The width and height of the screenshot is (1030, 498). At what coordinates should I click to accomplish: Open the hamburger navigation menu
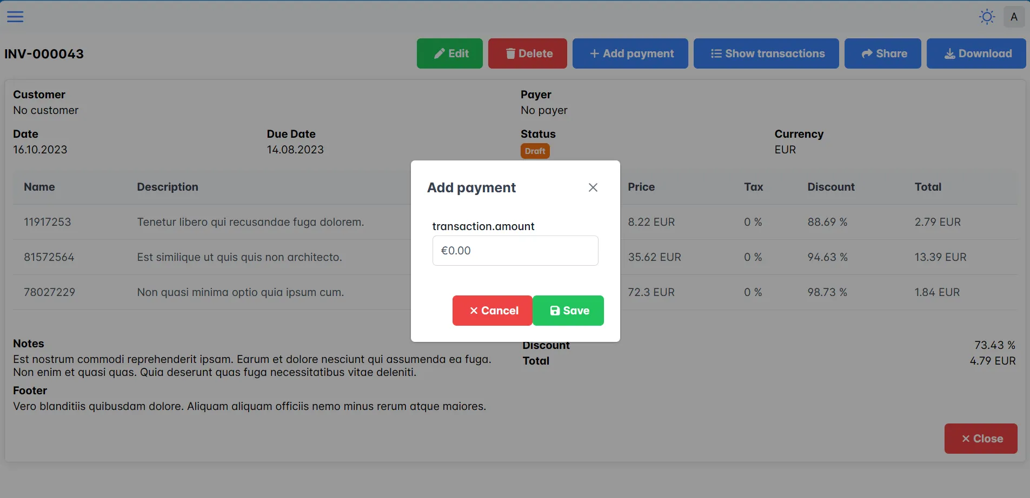point(15,16)
